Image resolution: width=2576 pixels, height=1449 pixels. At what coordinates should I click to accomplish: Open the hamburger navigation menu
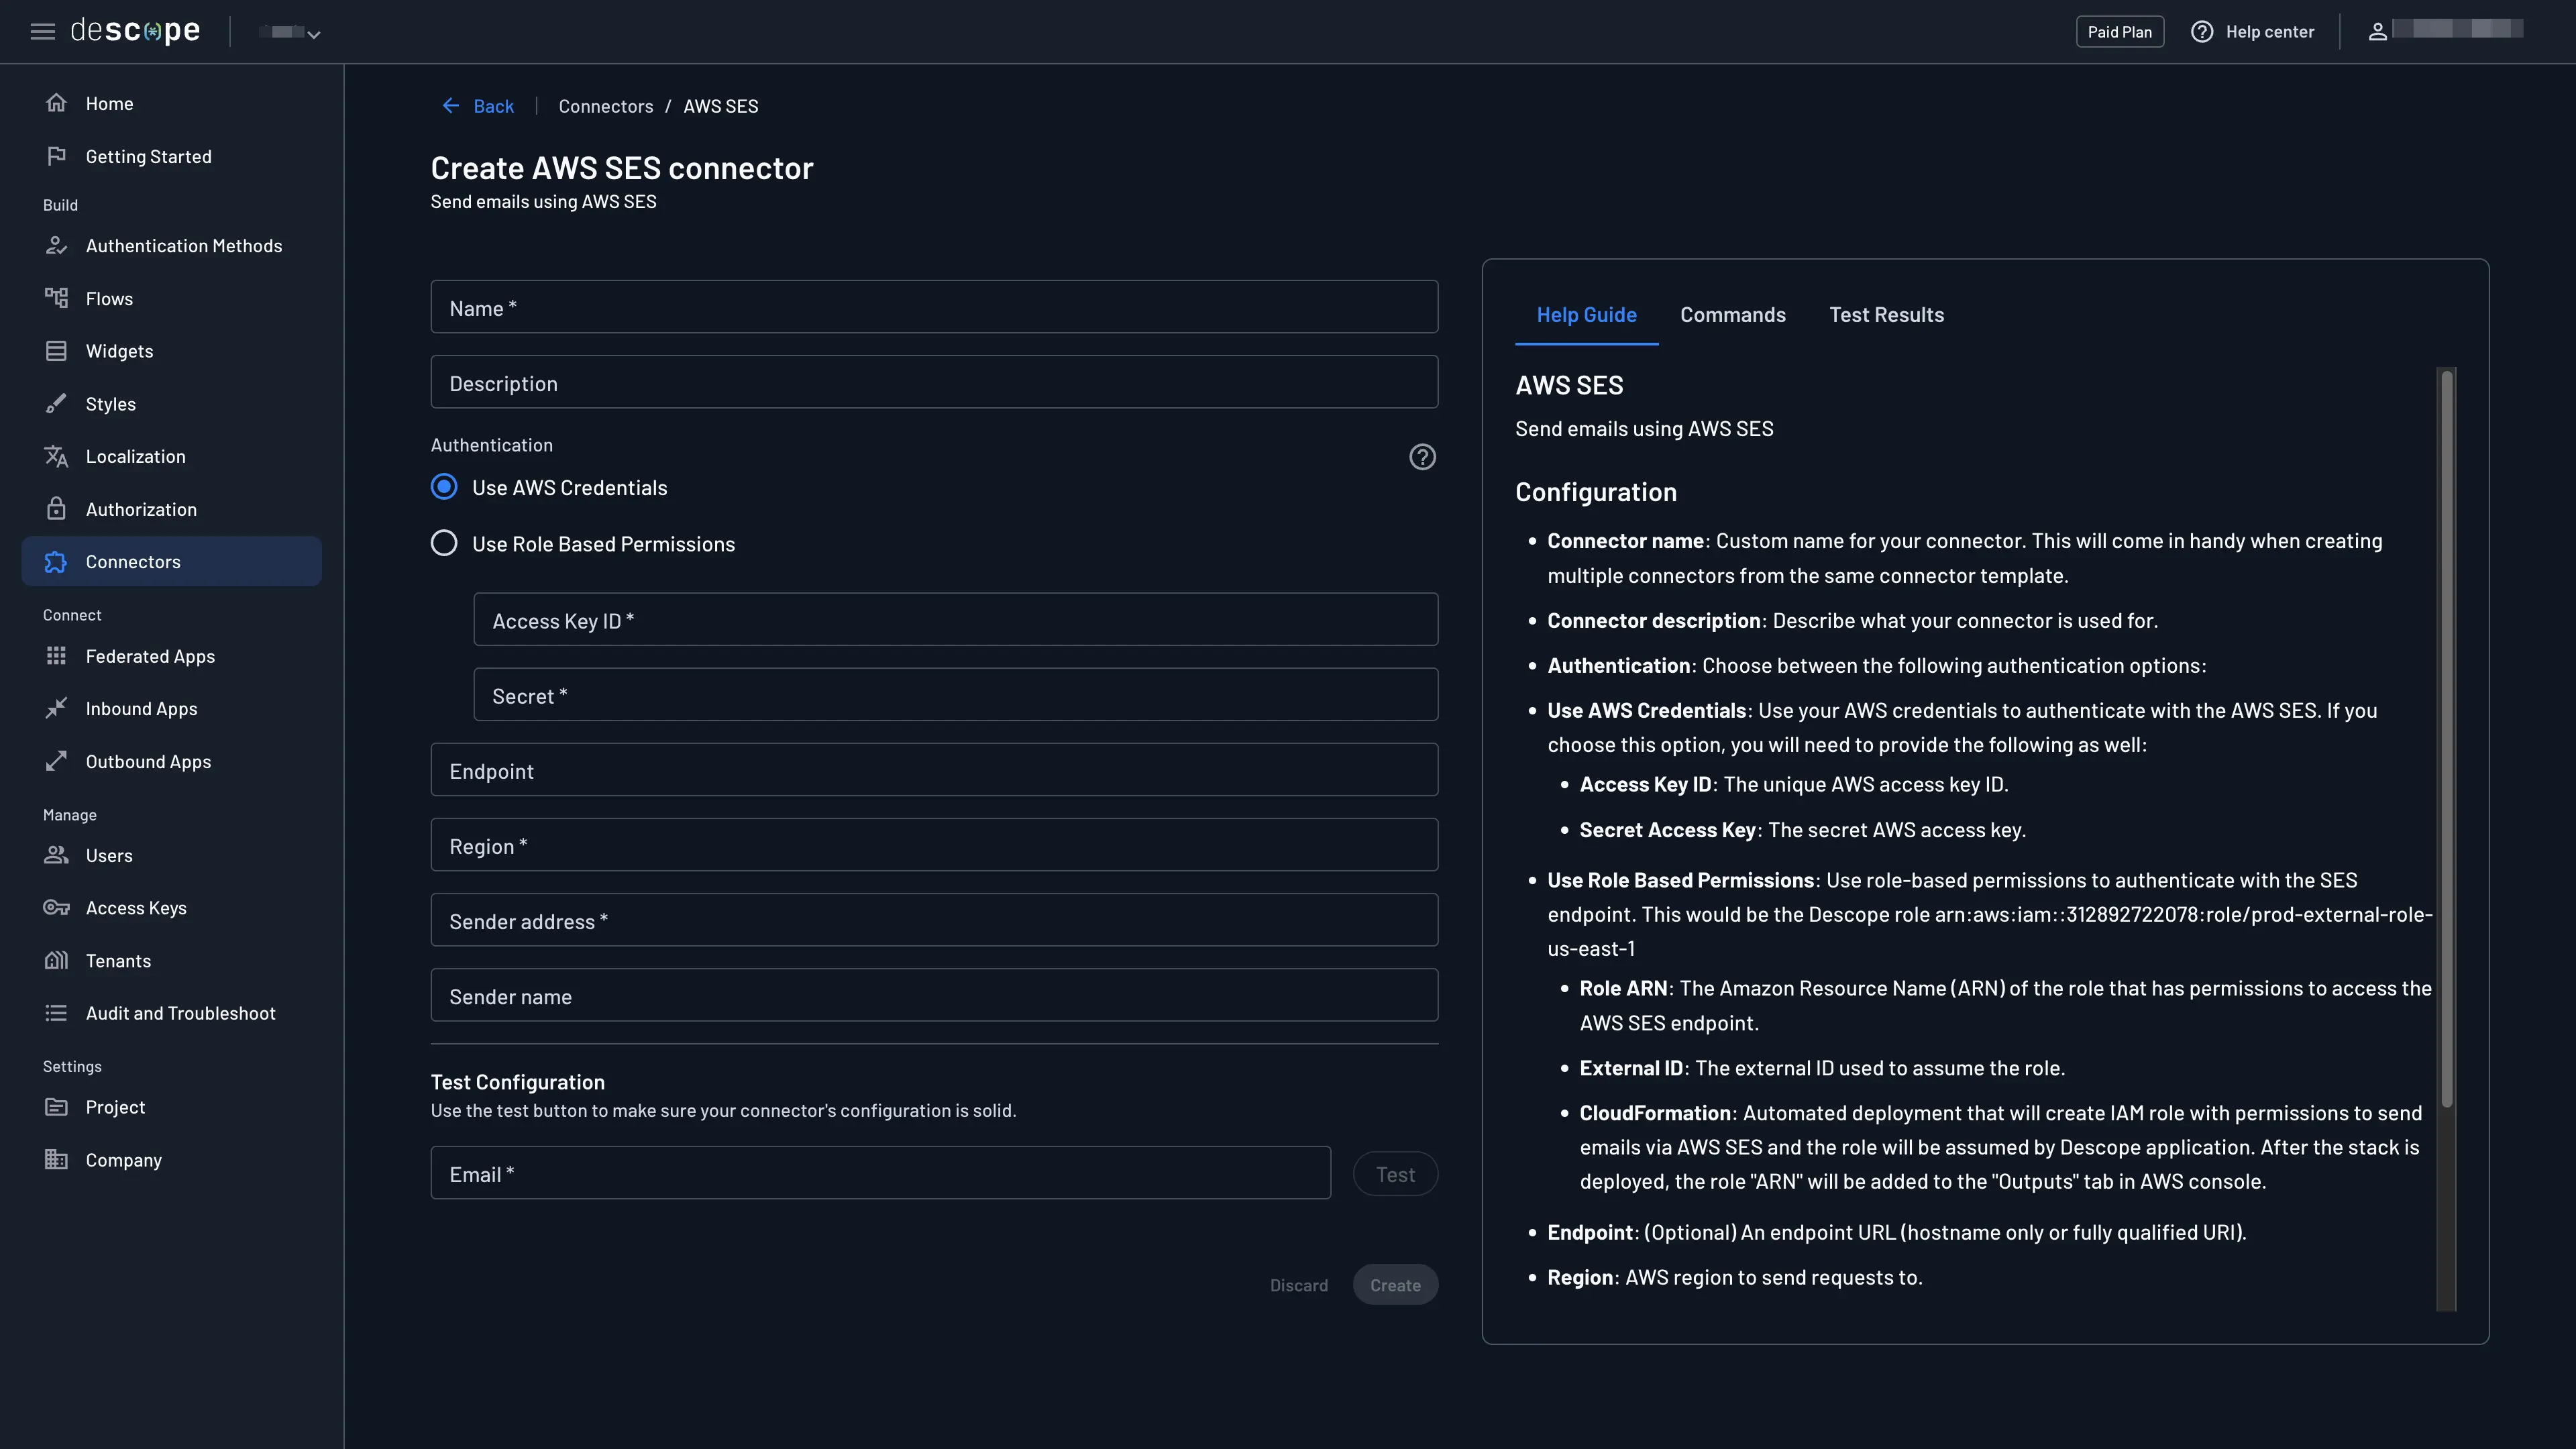[x=42, y=31]
